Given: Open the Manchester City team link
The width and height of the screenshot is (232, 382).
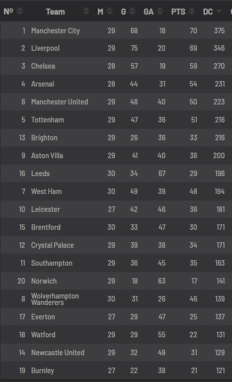Looking at the screenshot, I should tap(55, 31).
